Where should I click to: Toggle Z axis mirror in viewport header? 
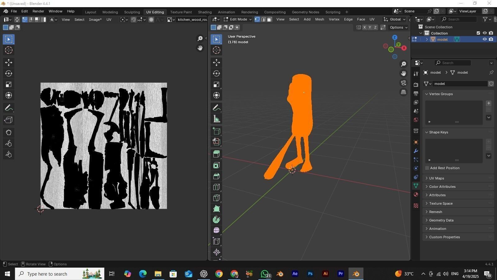click(x=375, y=27)
